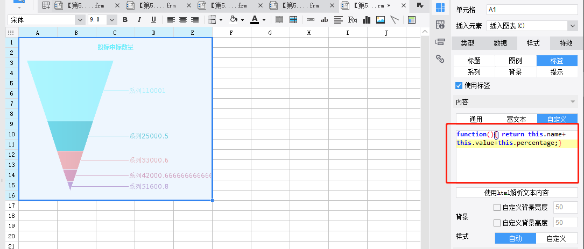Click 使用html解析文本内容 button
Screen dimensions: 584x249
click(x=517, y=193)
